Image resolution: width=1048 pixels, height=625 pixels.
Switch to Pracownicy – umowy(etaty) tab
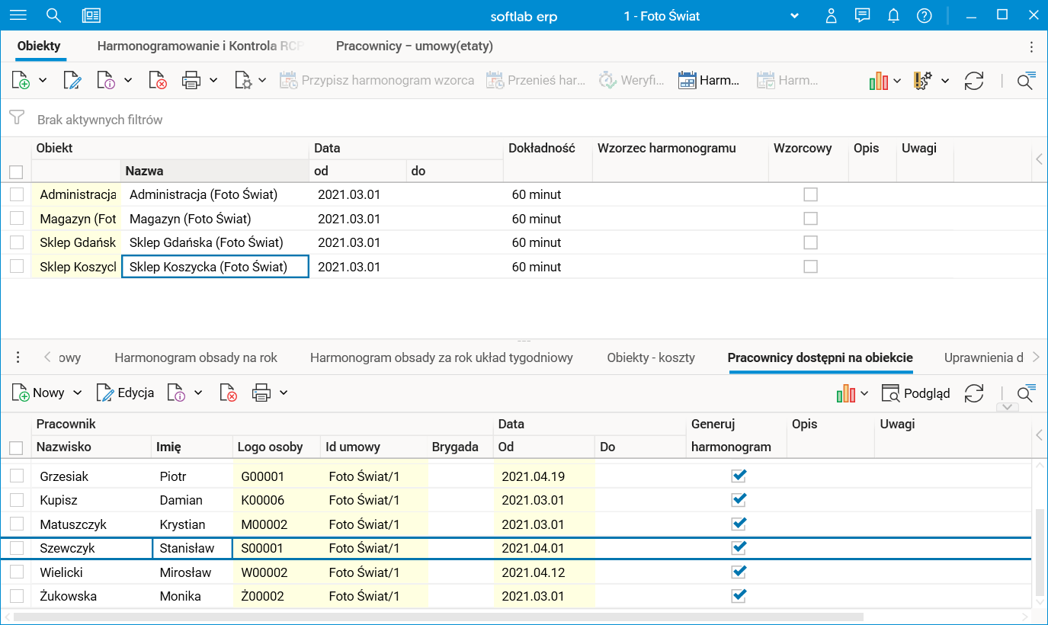pyautogui.click(x=414, y=46)
